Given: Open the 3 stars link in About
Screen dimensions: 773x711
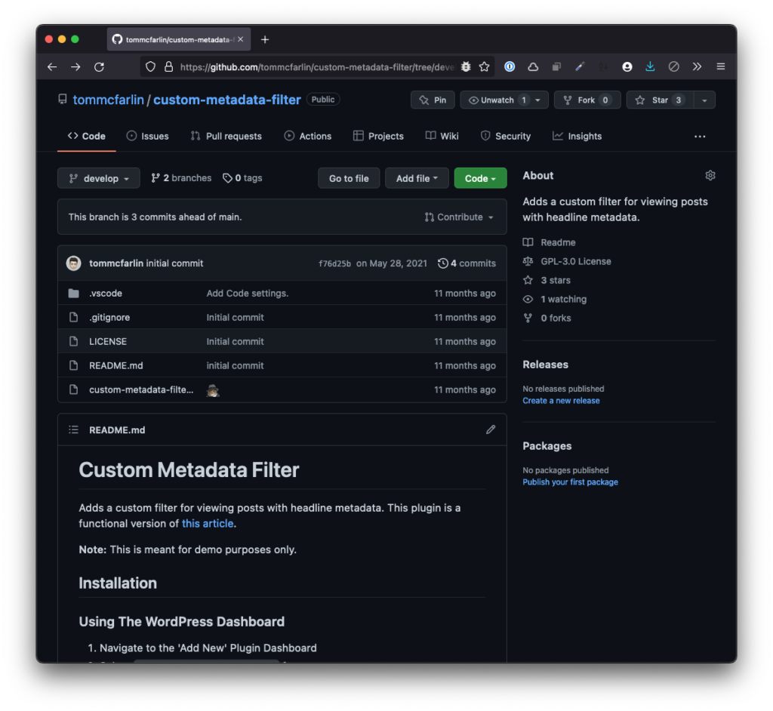Looking at the screenshot, I should 556,280.
